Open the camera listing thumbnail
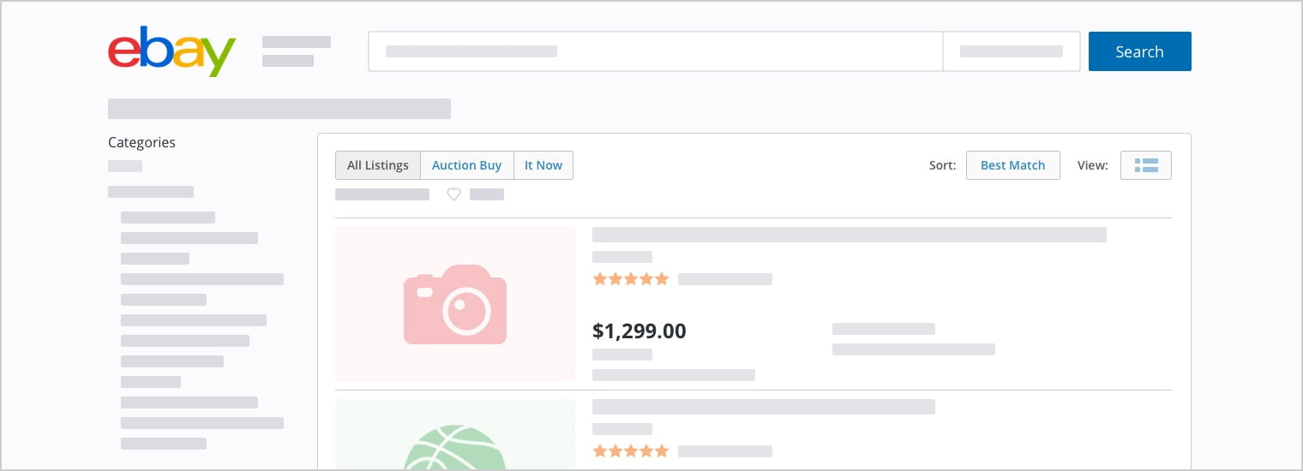The image size is (1303, 471). [455, 304]
